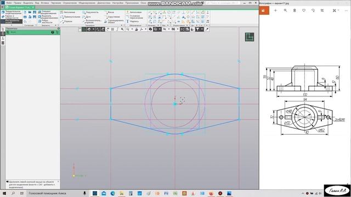The image size is (351, 197).
Task: Open the Диагностика menu
Action: [104, 3]
